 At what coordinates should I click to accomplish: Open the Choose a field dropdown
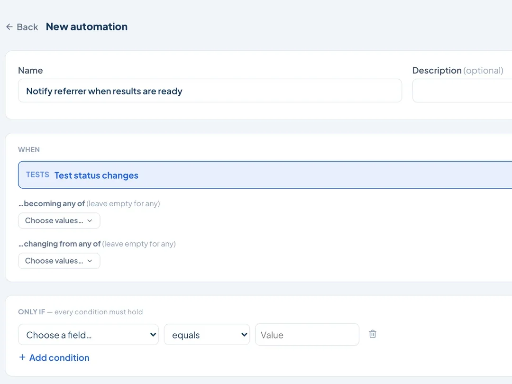pos(89,335)
